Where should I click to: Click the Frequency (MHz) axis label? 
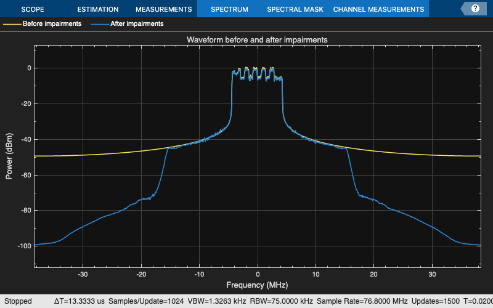[257, 285]
